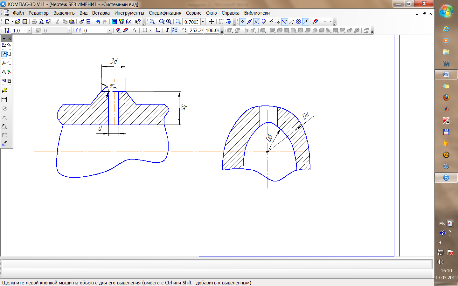This screenshot has height=286, width=458.
Task: Click the Pan (move view) cross-arrows icon
Action: [212, 22]
